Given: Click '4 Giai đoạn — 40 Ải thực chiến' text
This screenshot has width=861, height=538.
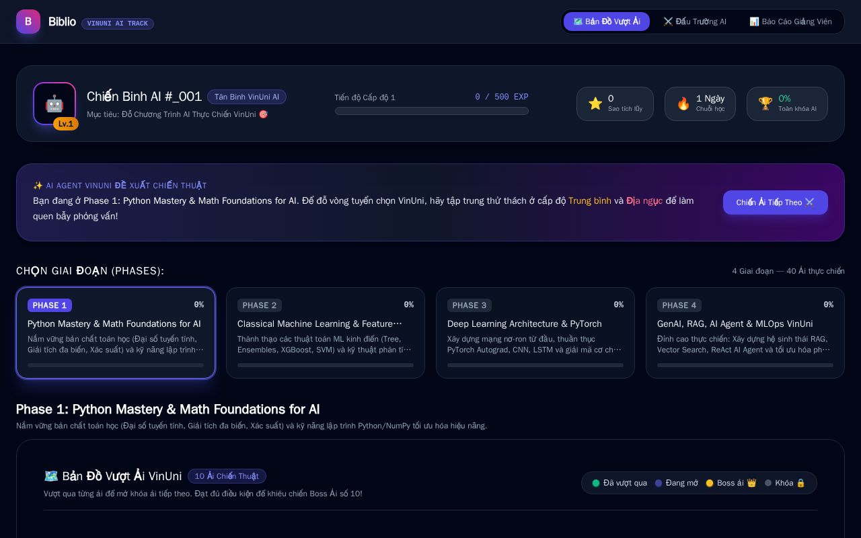Looking at the screenshot, I should point(788,271).
